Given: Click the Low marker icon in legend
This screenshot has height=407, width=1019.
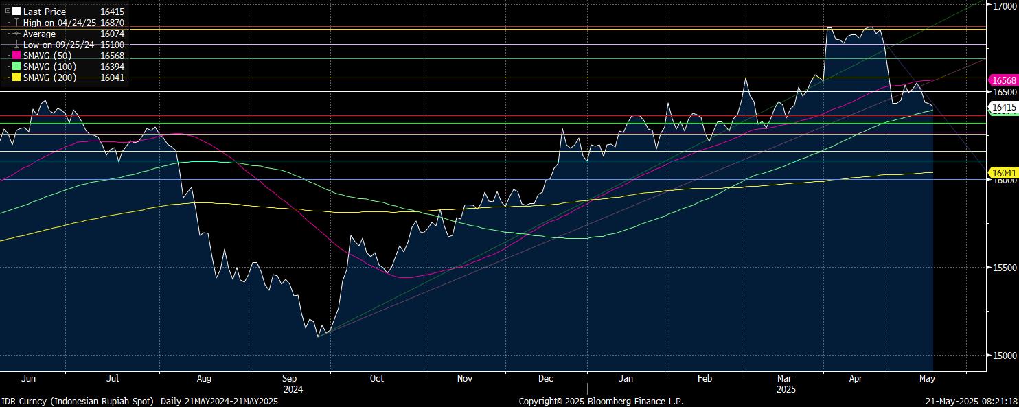Looking at the screenshot, I should coord(16,45).
